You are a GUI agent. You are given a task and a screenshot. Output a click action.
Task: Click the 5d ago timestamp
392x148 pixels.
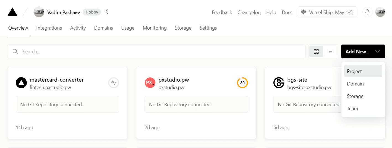pos(281,128)
